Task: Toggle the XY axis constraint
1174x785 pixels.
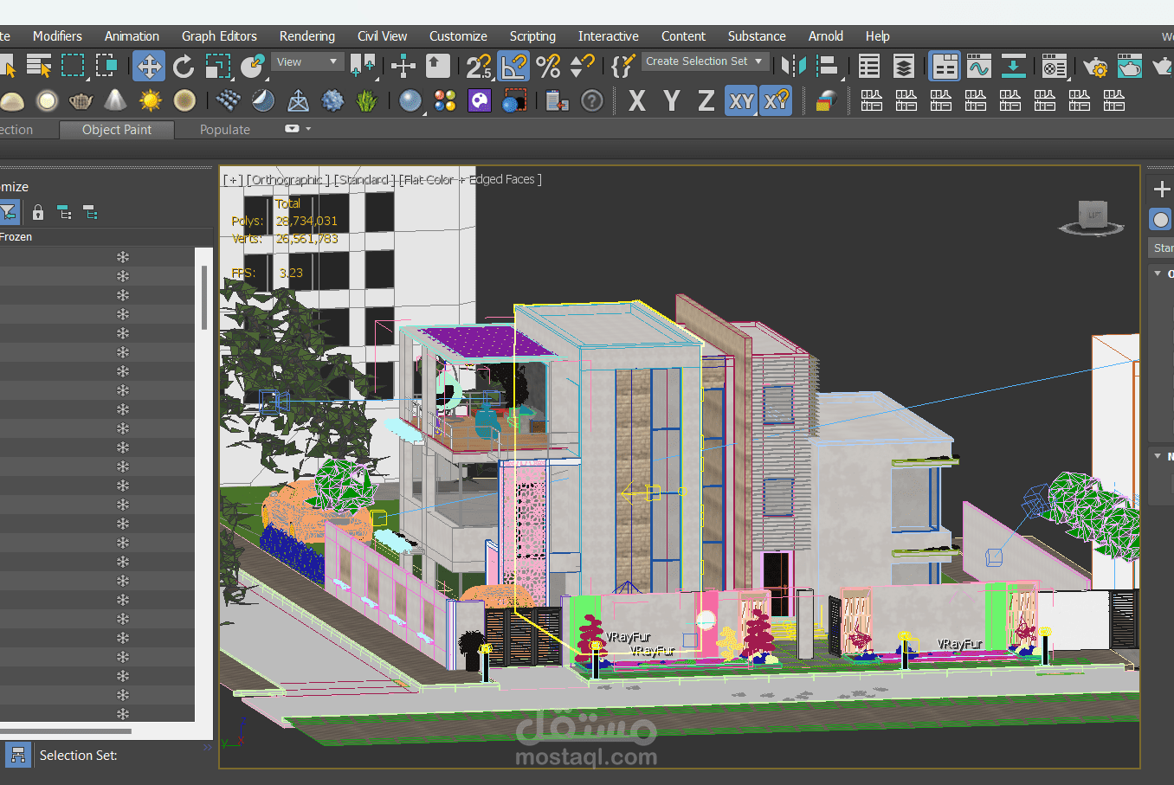Action: click(741, 101)
